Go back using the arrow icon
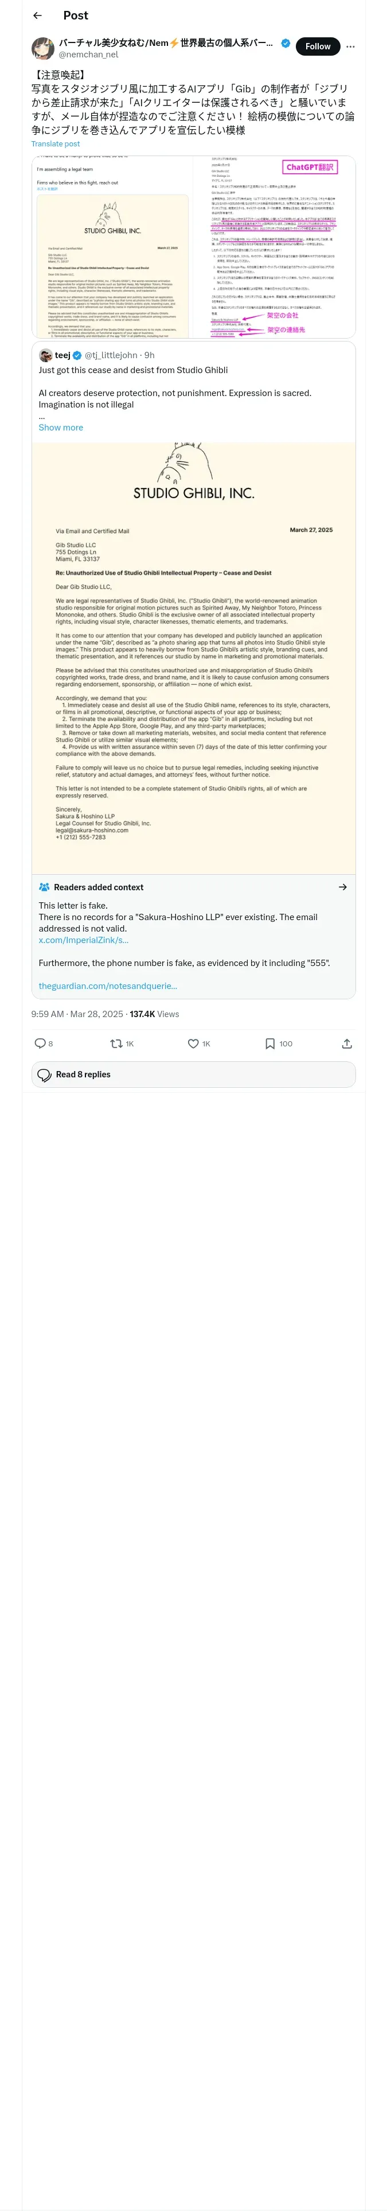 [x=37, y=15]
